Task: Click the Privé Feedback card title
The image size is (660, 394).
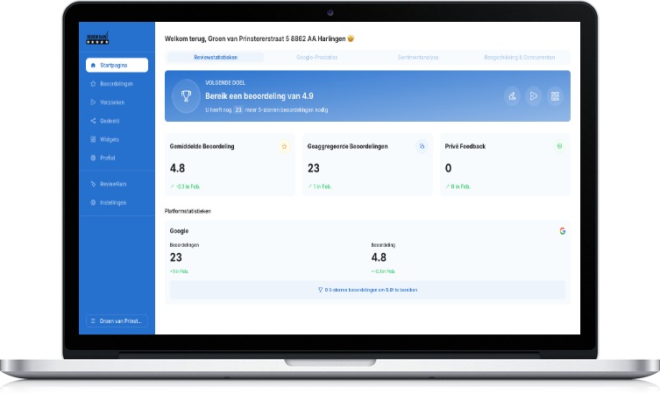Action: [465, 146]
